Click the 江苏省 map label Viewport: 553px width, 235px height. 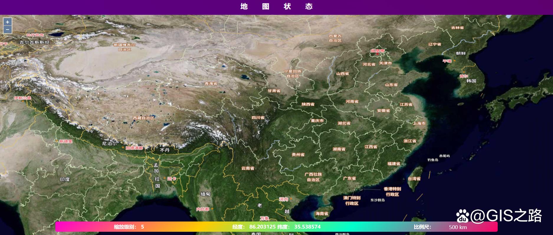click(x=406, y=105)
